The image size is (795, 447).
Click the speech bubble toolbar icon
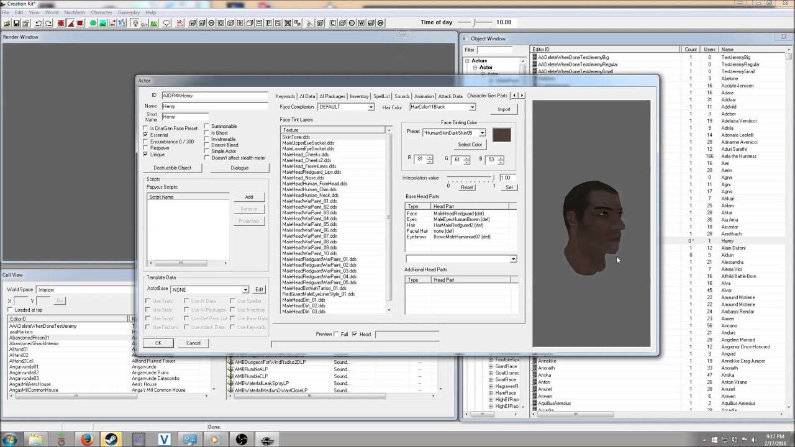167,23
